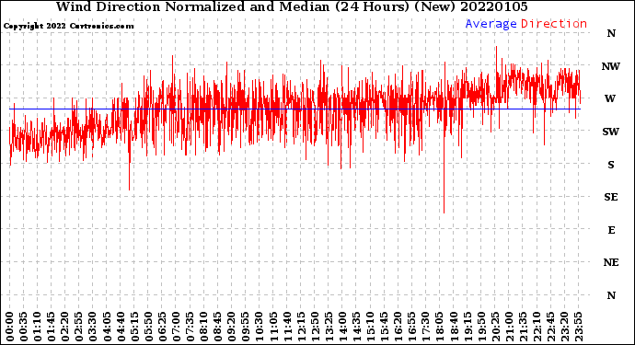Click the 18:05 time label
Image resolution: width=635 pixels, height=345 pixels.
439,327
